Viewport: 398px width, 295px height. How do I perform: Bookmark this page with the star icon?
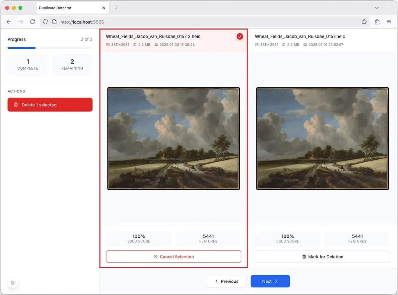coord(364,22)
